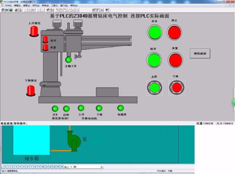Image resolution: width=235 pixels, height=174 pixels.
Task: Open the 排列(D) menu
Action: point(36,5)
